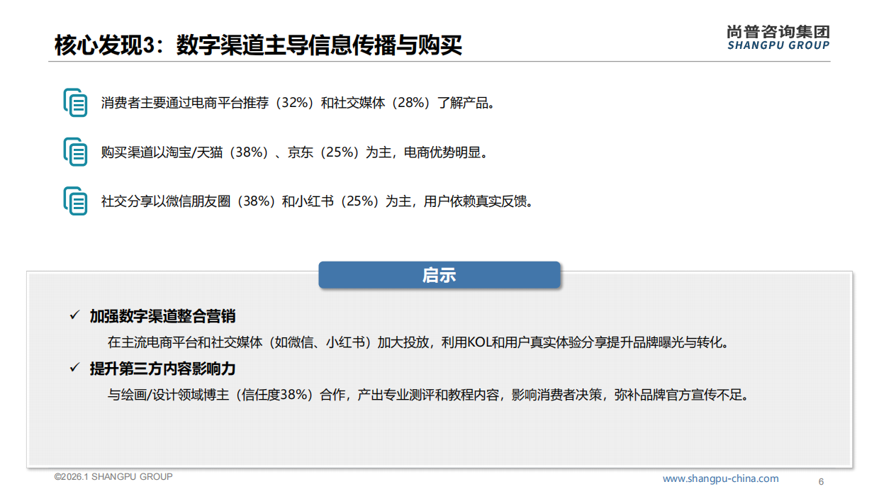The width and height of the screenshot is (879, 494).
Task: Click the document icon beside 购买渠道以淘宝/天猫
Action: pyautogui.click(x=75, y=152)
